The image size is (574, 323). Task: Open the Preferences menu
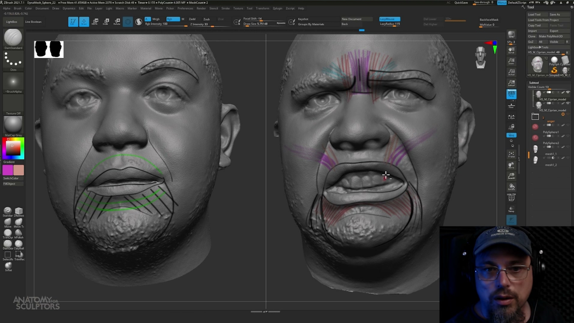185,8
